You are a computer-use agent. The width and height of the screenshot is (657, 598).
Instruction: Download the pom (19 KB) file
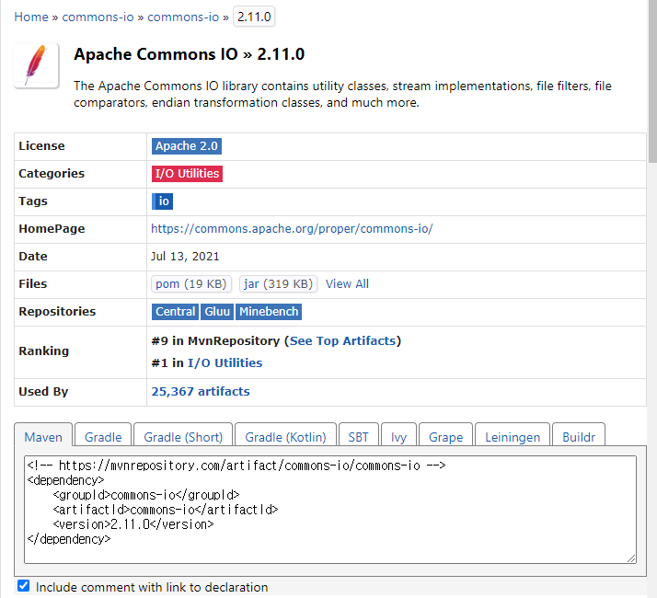tap(191, 284)
